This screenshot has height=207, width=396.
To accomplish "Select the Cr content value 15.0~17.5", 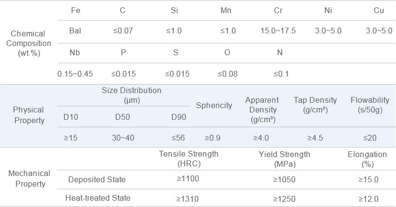I will 278,31.
